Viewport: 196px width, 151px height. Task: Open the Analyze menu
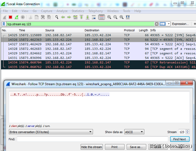pyautogui.click(x=62, y=11)
